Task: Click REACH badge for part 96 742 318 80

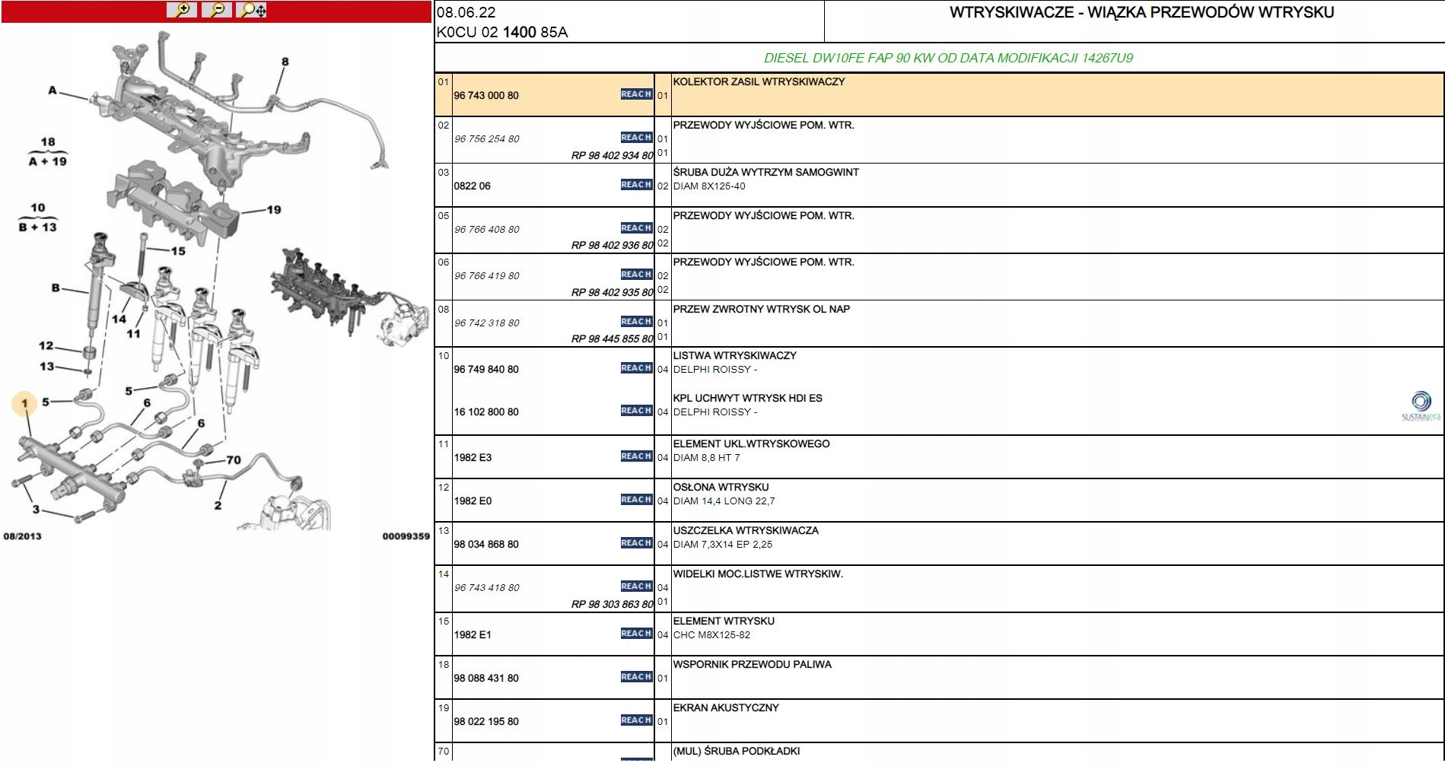Action: 636,322
